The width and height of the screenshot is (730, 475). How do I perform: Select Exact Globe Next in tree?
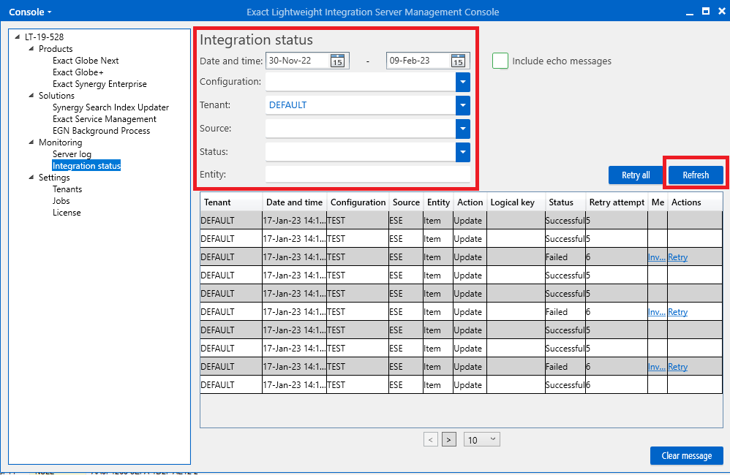(x=86, y=61)
